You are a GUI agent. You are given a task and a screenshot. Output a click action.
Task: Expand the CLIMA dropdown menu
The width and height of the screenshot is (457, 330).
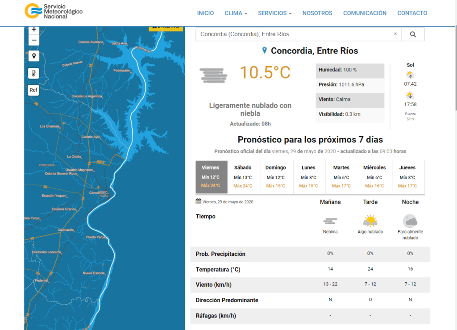coord(236,13)
